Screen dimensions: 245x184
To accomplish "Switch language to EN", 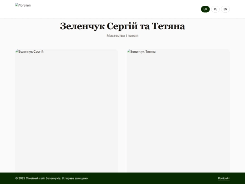I will click(x=225, y=9).
